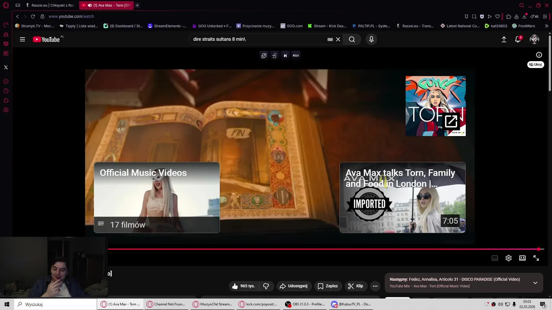
Task: Open the YouTube upload/create button
Action: (504, 39)
